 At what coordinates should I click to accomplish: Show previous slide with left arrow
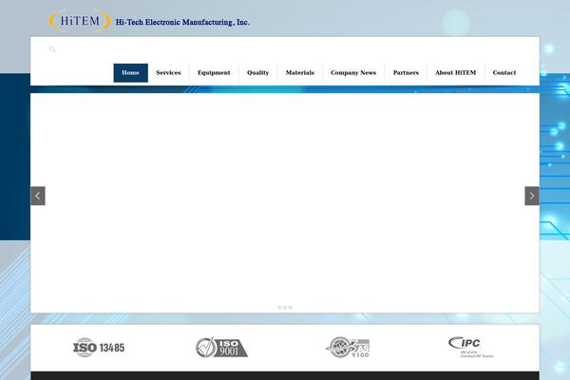click(38, 196)
